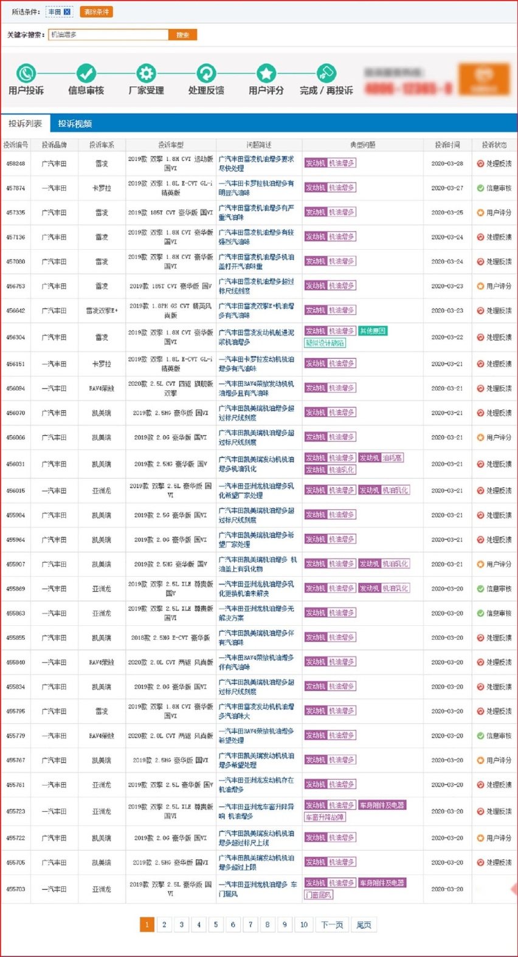Click the green 其他原因 tag
The width and height of the screenshot is (518, 957).
tap(373, 331)
